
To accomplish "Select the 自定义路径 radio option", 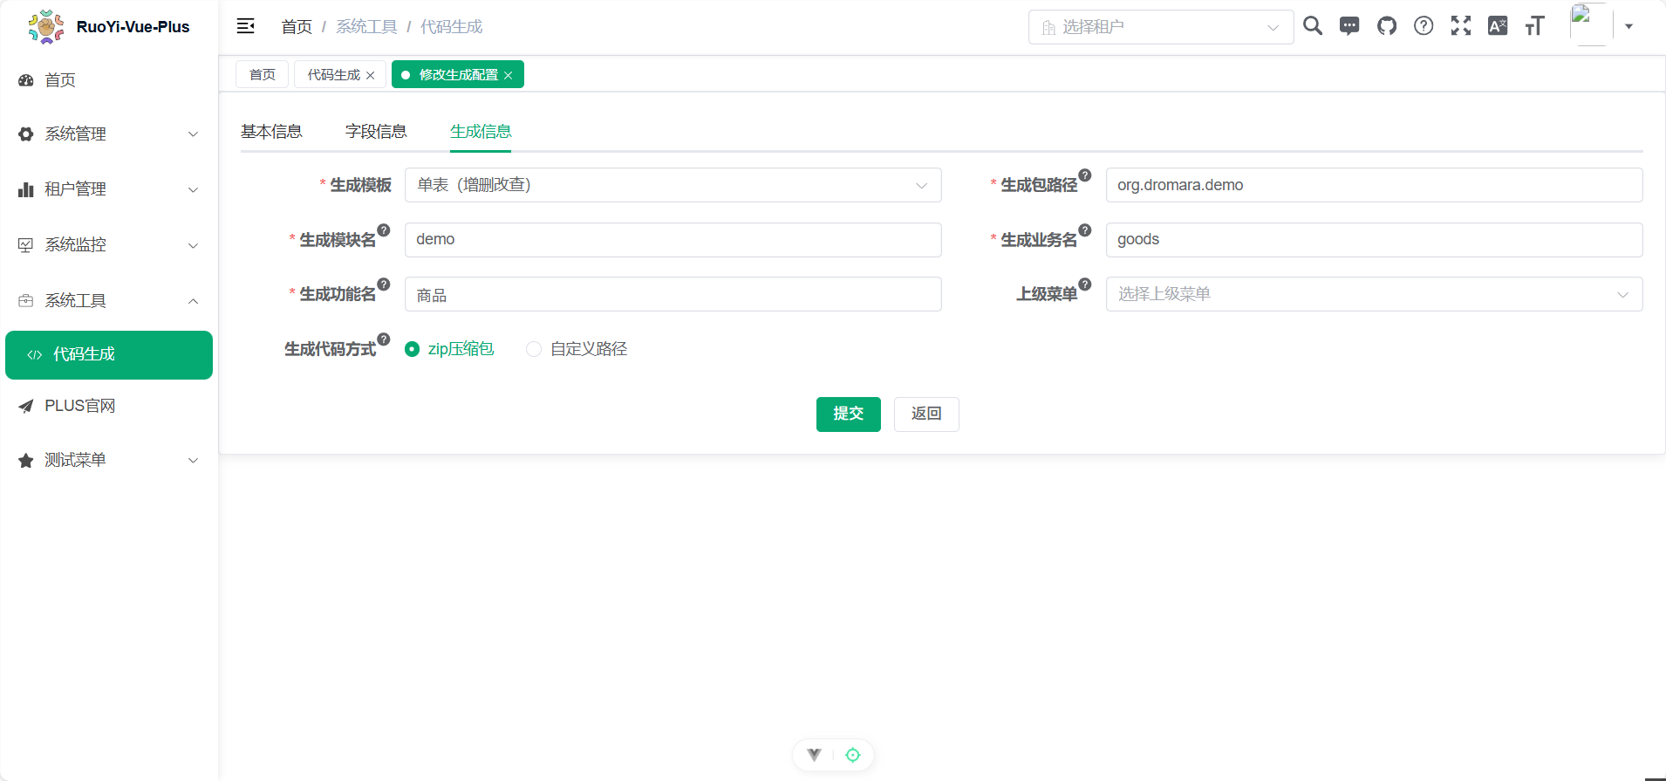I will click(534, 349).
